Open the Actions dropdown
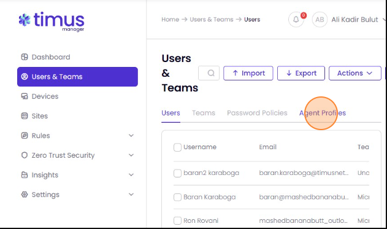The width and height of the screenshot is (387, 229). (x=355, y=73)
